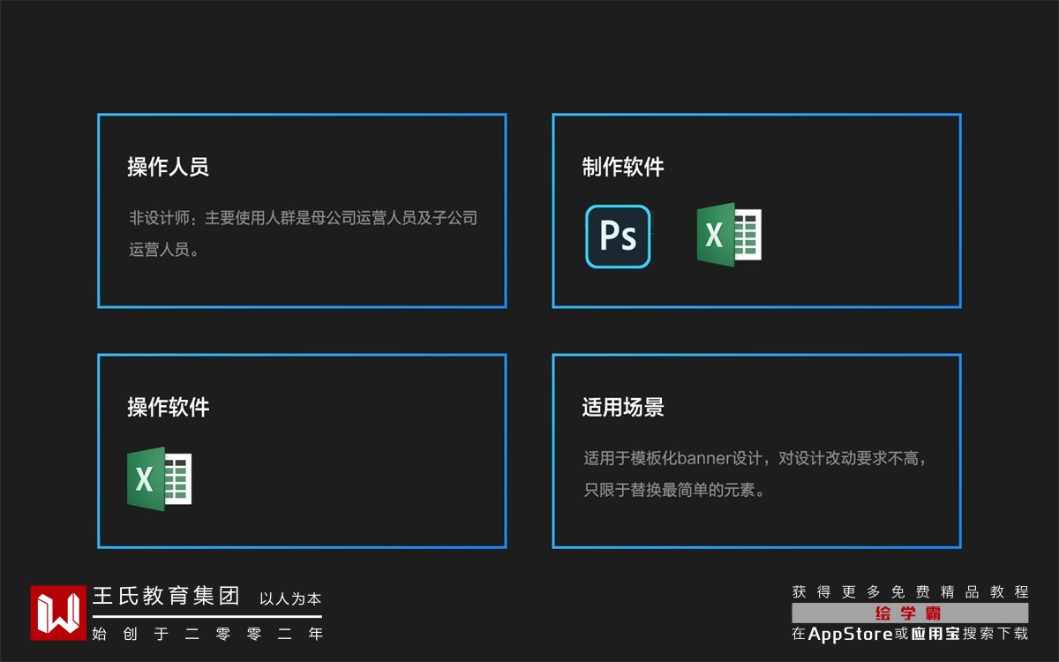
Task: Select the 操作软件 heading
Action: tap(168, 407)
